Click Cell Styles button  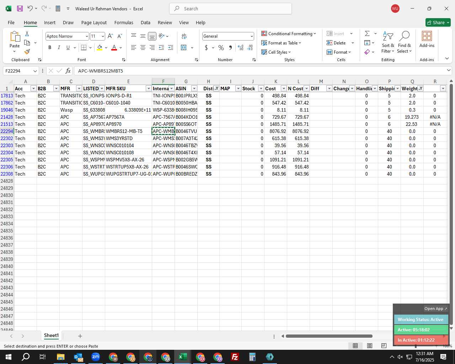point(276,52)
